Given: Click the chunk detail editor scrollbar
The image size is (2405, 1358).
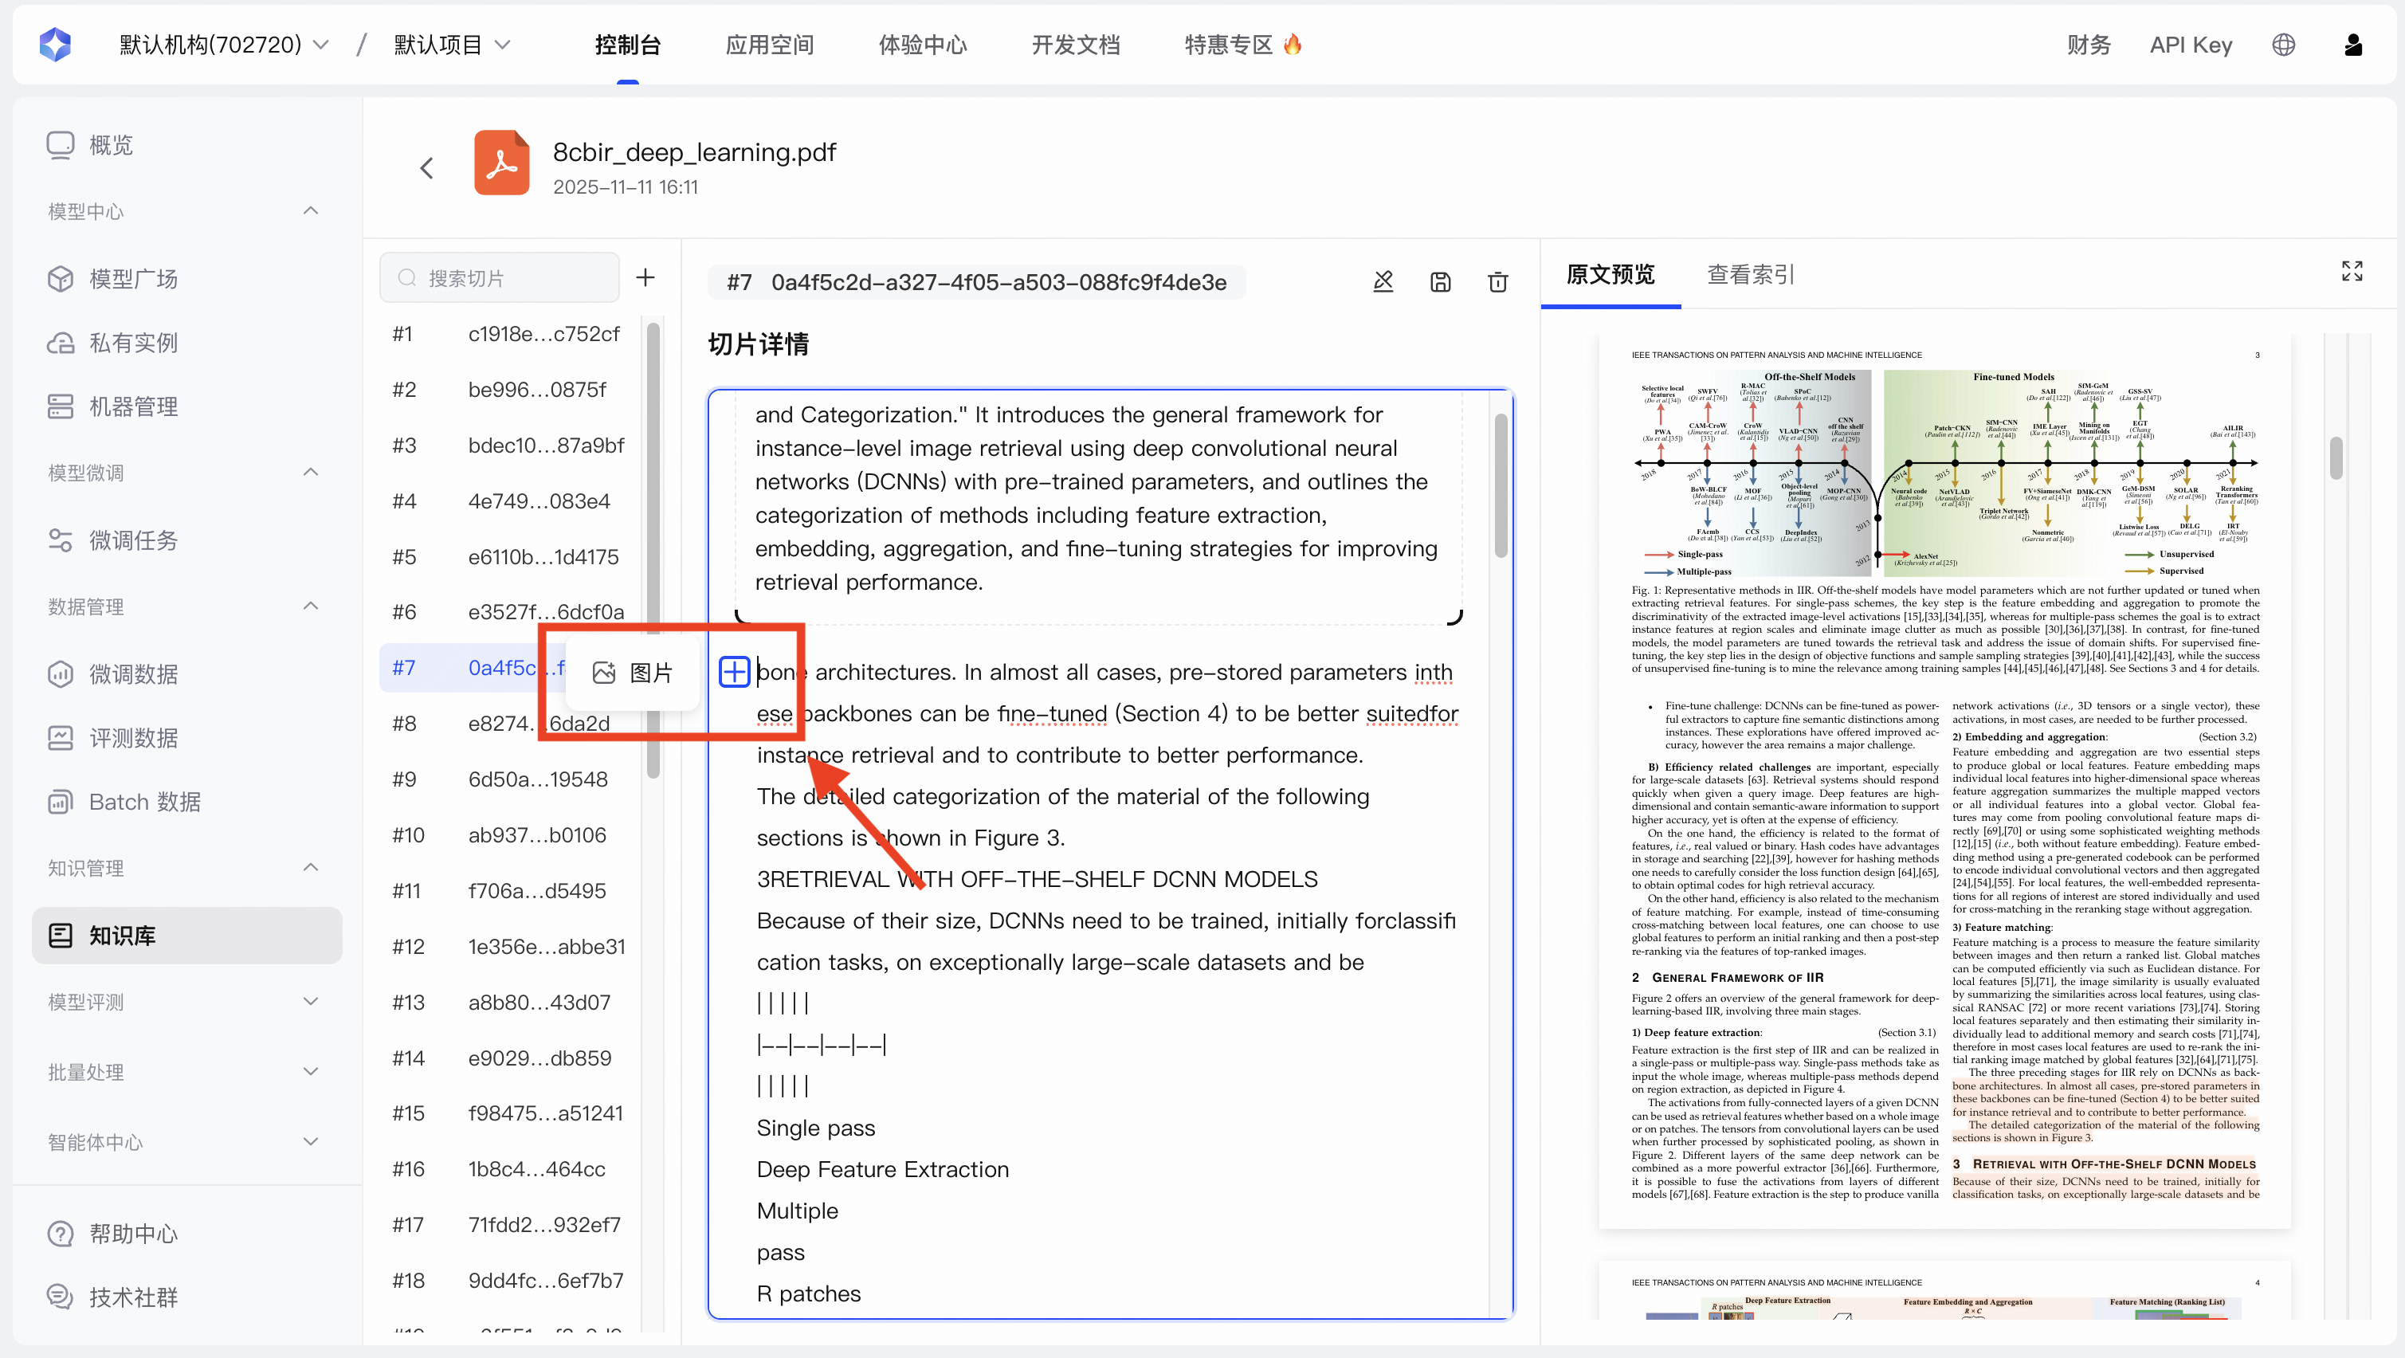Looking at the screenshot, I should point(1501,485).
